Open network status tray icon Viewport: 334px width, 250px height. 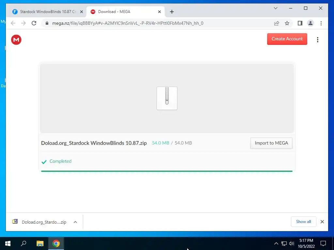[284, 243]
